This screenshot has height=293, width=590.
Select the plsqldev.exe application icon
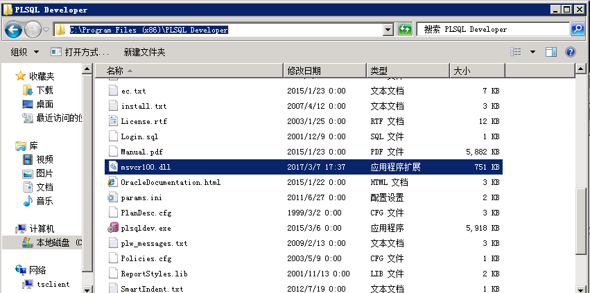pyautogui.click(x=113, y=228)
